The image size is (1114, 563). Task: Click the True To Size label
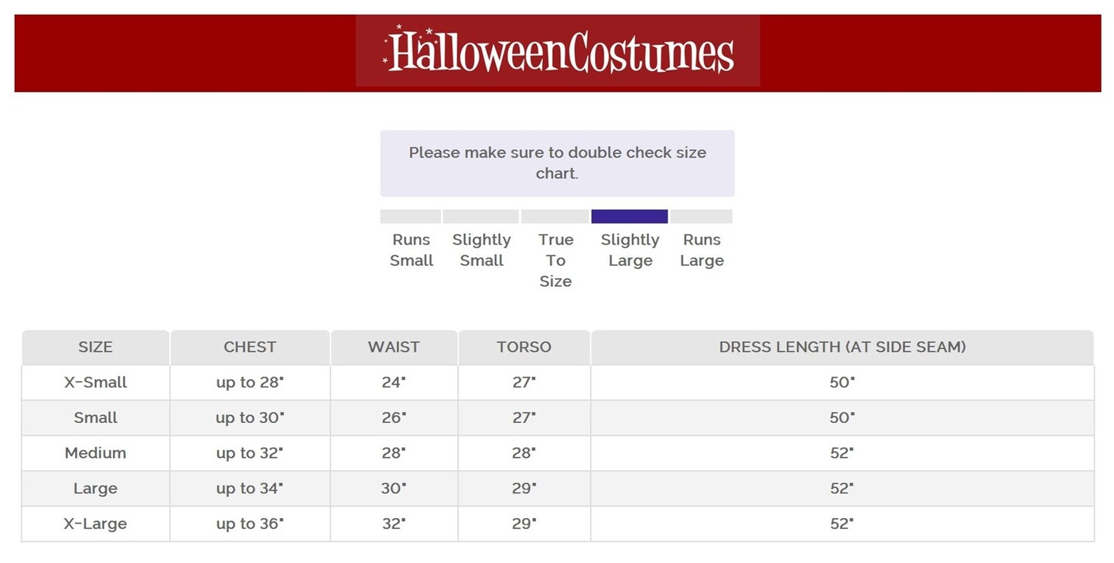[x=555, y=261]
